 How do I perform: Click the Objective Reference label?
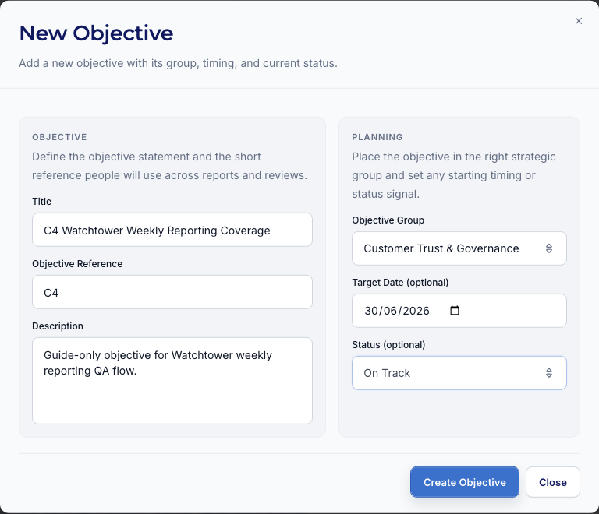[77, 264]
